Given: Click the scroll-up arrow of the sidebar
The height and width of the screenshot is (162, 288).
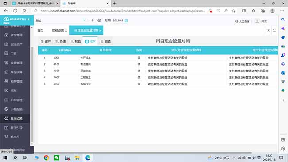Looking at the screenshot, I should click(32, 28).
